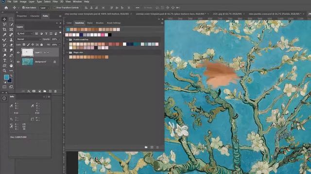Toggle layer filtering on/off switch
The height and width of the screenshot is (174, 311).
[x=60, y=33]
